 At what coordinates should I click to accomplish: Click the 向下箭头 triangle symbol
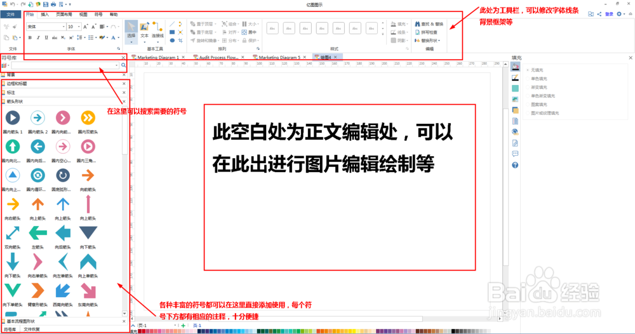88,232
